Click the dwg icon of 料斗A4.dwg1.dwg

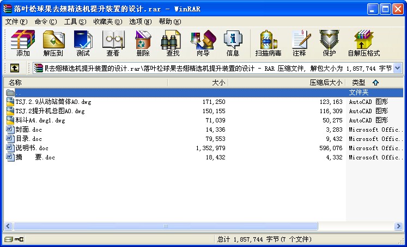point(10,120)
